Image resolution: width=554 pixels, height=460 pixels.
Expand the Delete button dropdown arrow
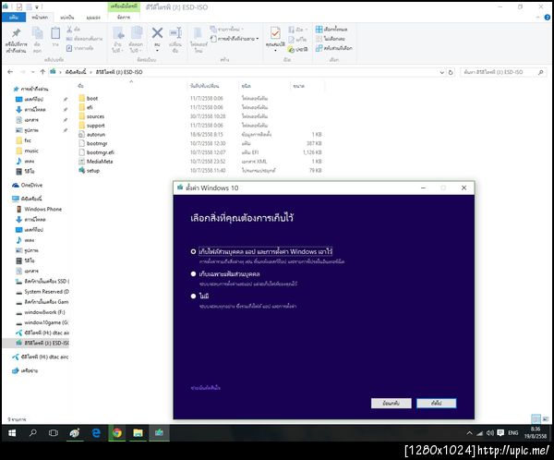tap(157, 51)
